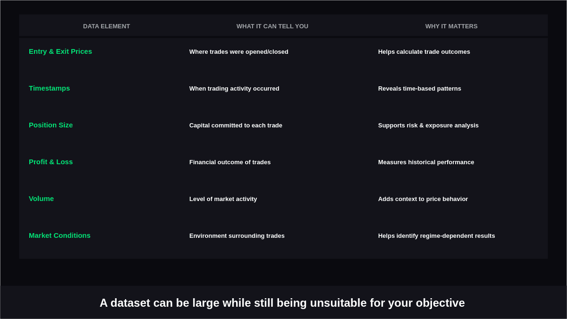The width and height of the screenshot is (567, 319).
Task: Click 'Helps identify regime-dependent results' cell
Action: pos(437,236)
